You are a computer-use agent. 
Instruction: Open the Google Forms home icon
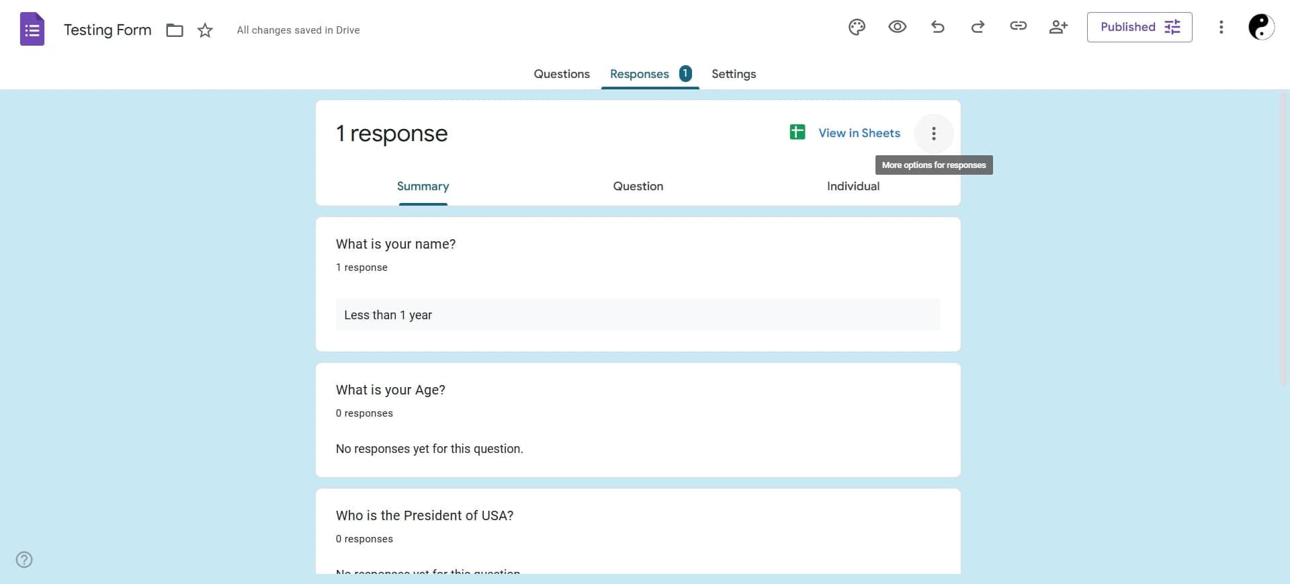click(32, 30)
